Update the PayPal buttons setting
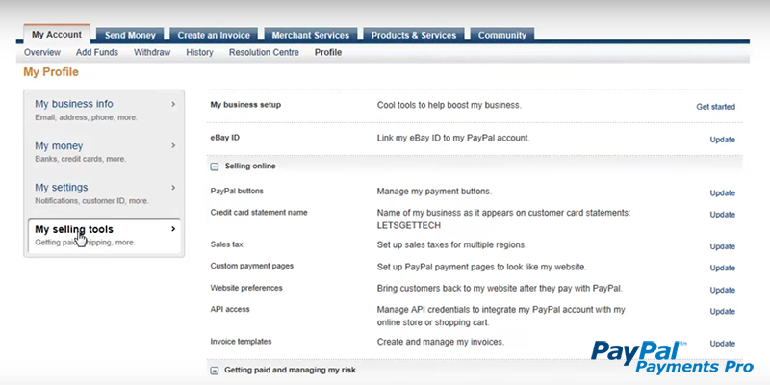This screenshot has height=385, width=770. click(722, 193)
